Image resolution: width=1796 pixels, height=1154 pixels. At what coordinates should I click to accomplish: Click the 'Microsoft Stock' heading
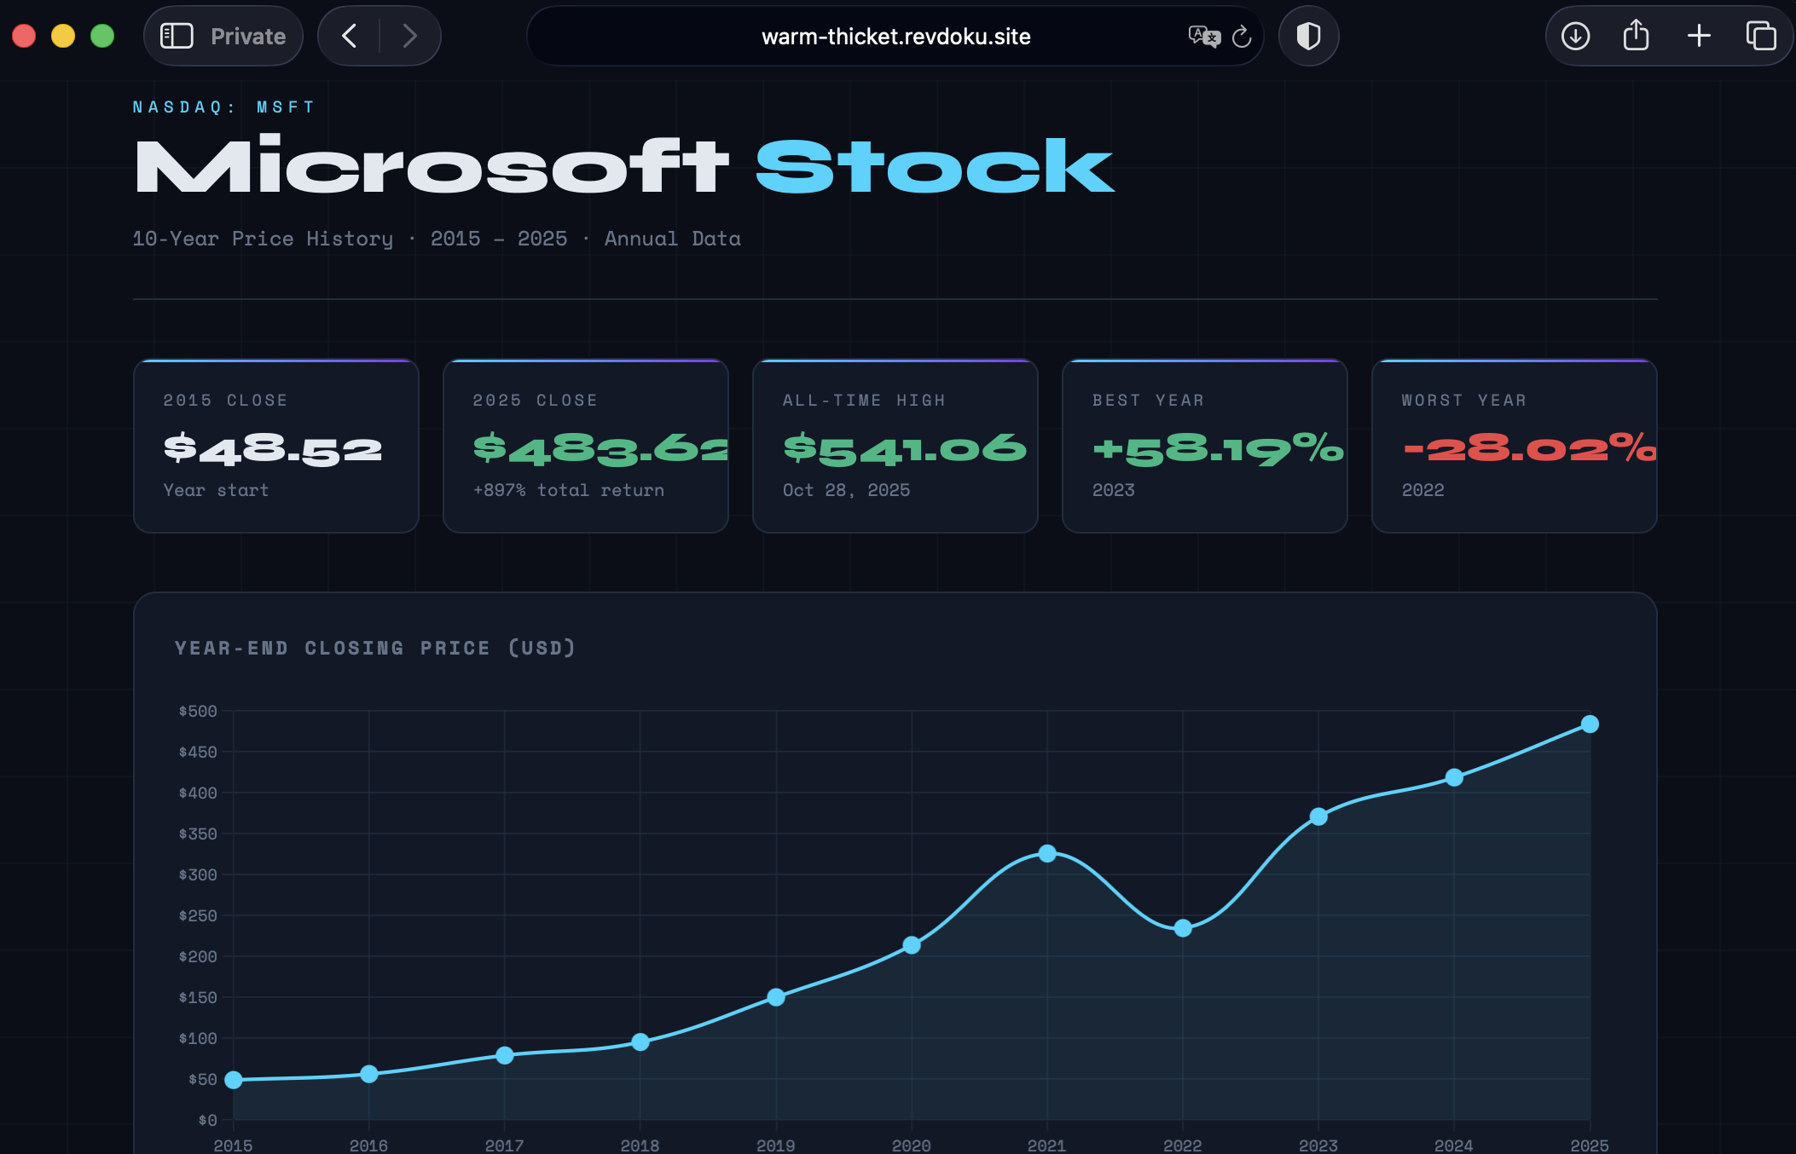(624, 164)
